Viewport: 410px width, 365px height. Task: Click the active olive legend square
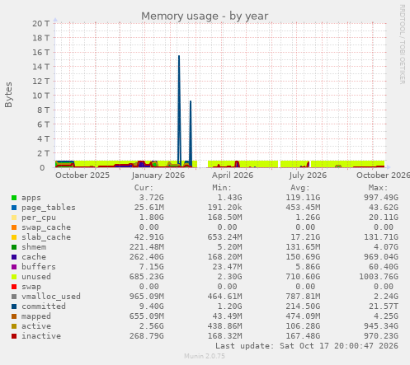14,326
